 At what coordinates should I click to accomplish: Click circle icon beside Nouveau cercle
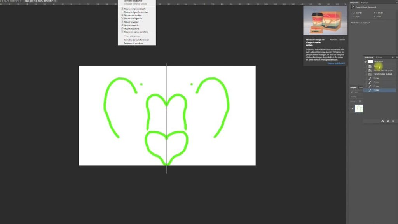122,25
